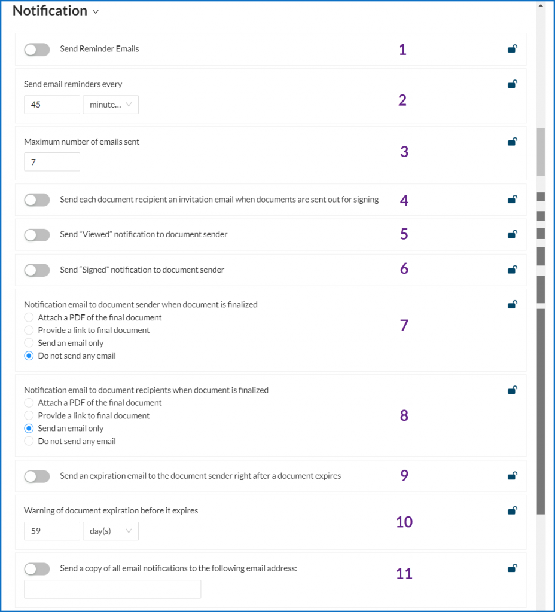555x612 pixels.
Task: Open the minutes unit dropdown
Action: (x=111, y=104)
